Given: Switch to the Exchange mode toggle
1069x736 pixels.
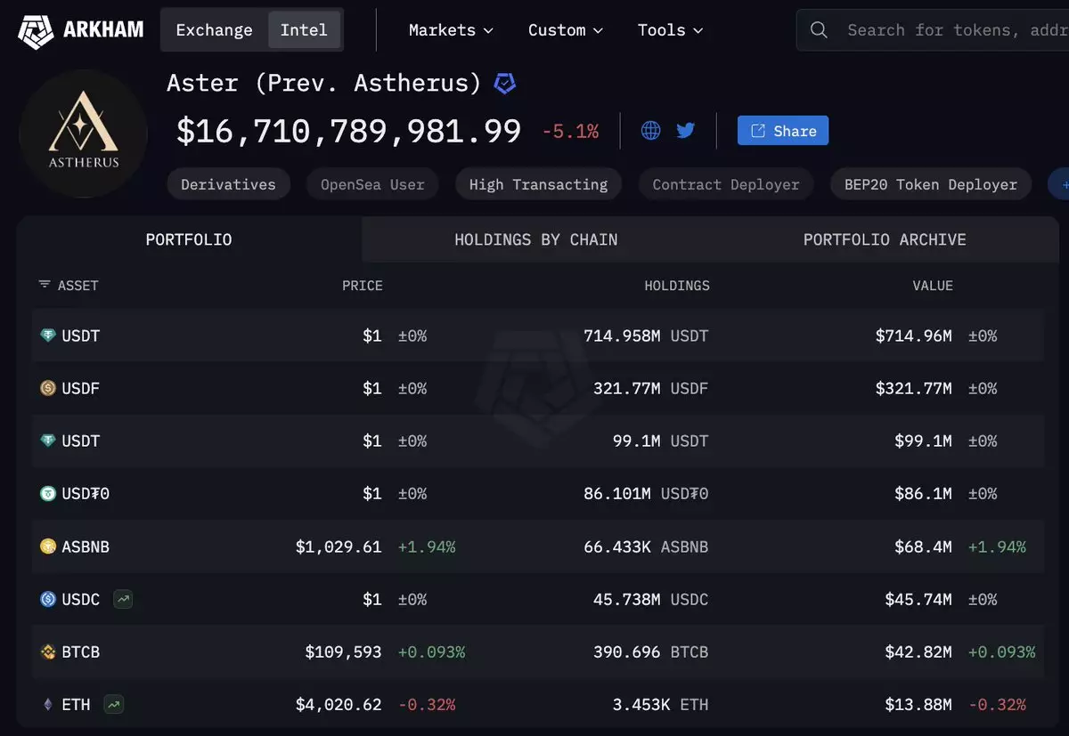Looking at the screenshot, I should click(x=214, y=30).
